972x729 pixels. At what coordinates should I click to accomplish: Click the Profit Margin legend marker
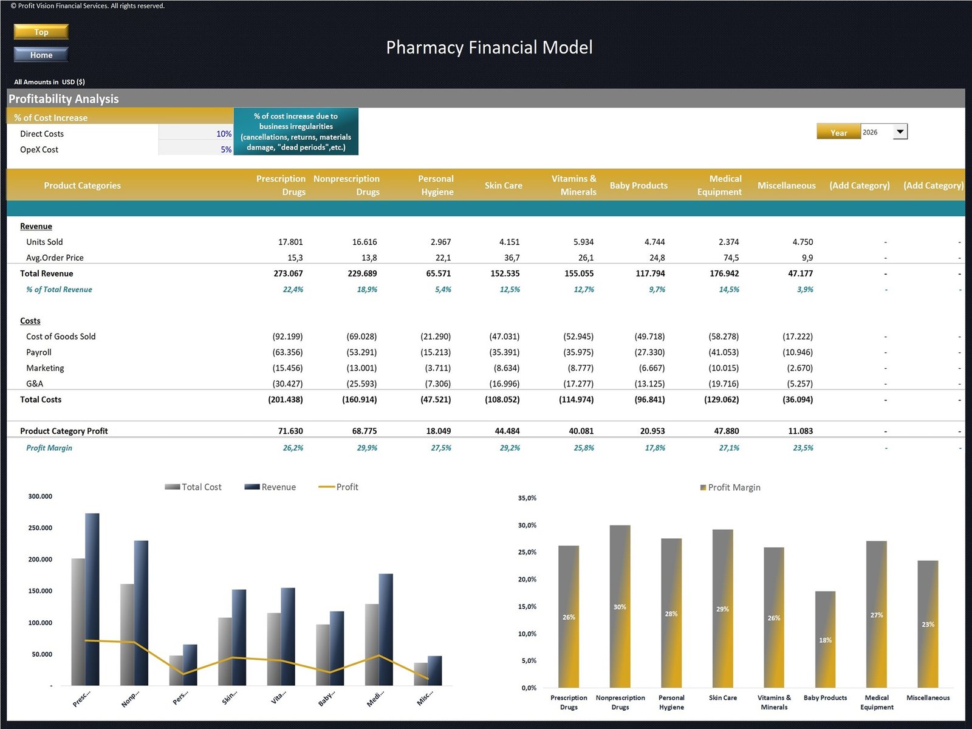pyautogui.click(x=703, y=487)
